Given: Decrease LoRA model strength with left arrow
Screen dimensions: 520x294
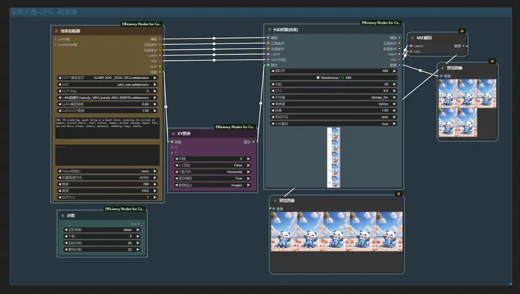Looking at the screenshot, I should [x=60, y=104].
